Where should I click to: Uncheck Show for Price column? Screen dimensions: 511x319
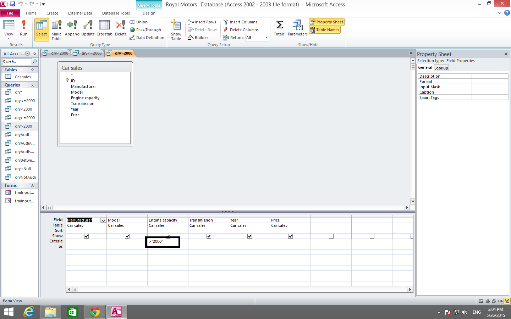(290, 236)
